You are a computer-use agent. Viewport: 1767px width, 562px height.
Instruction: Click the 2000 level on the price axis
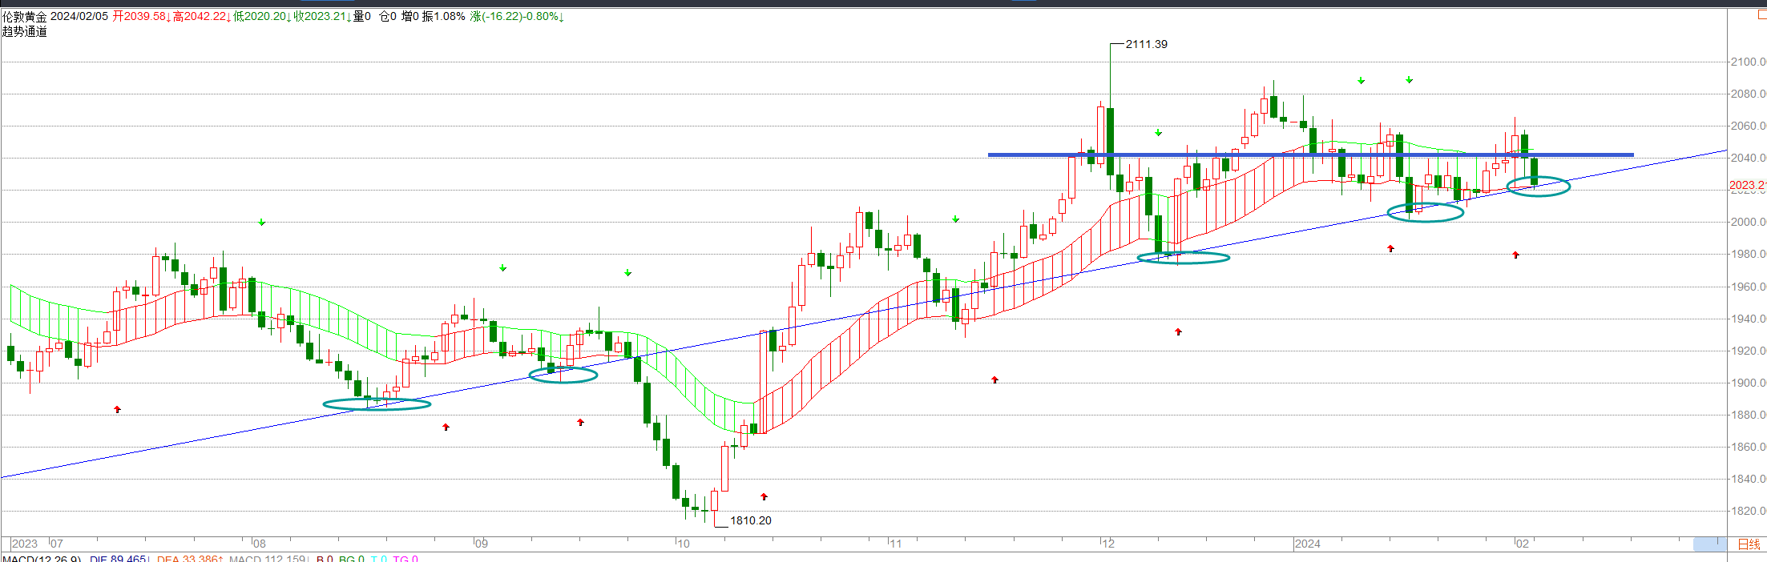1749,222
